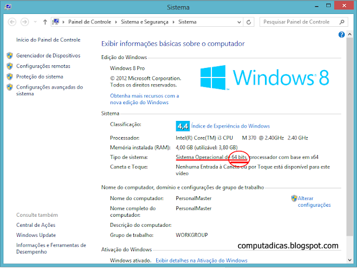357x268 pixels.
Task: Open Início do Painel de Controle
Action: tap(49, 40)
